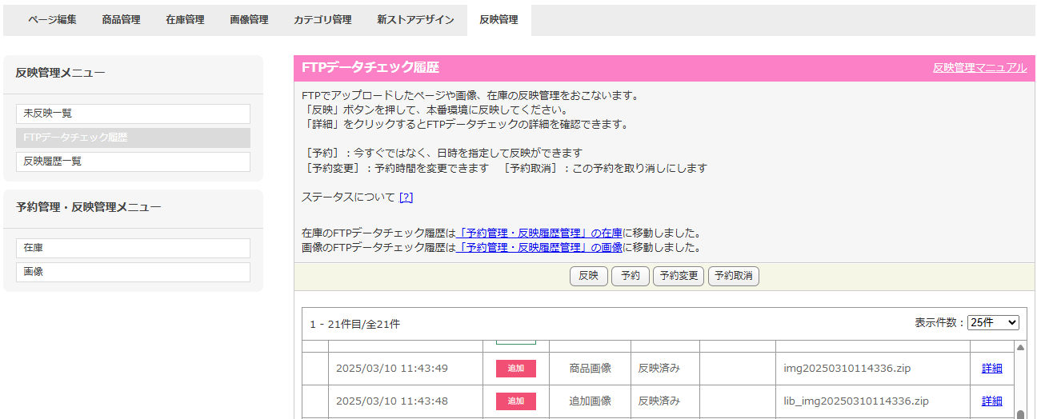1037x419 pixels.
Task: Switch to the 商品管理 tab
Action: (121, 20)
